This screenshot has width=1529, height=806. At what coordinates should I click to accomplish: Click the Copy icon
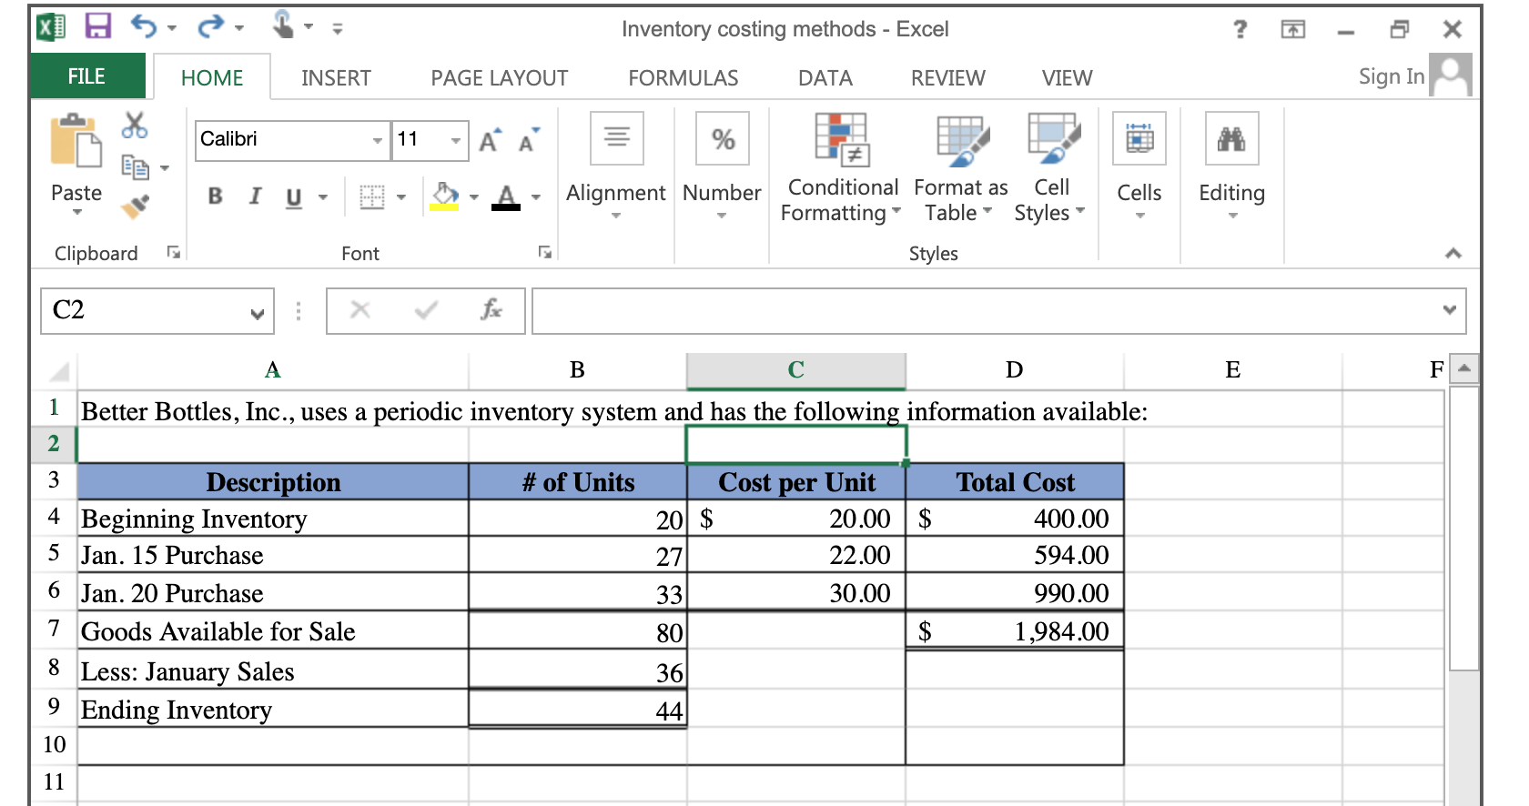pyautogui.click(x=135, y=166)
